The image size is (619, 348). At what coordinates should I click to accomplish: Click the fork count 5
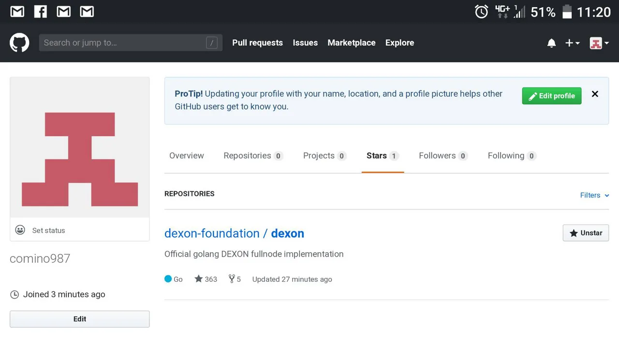pyautogui.click(x=235, y=279)
